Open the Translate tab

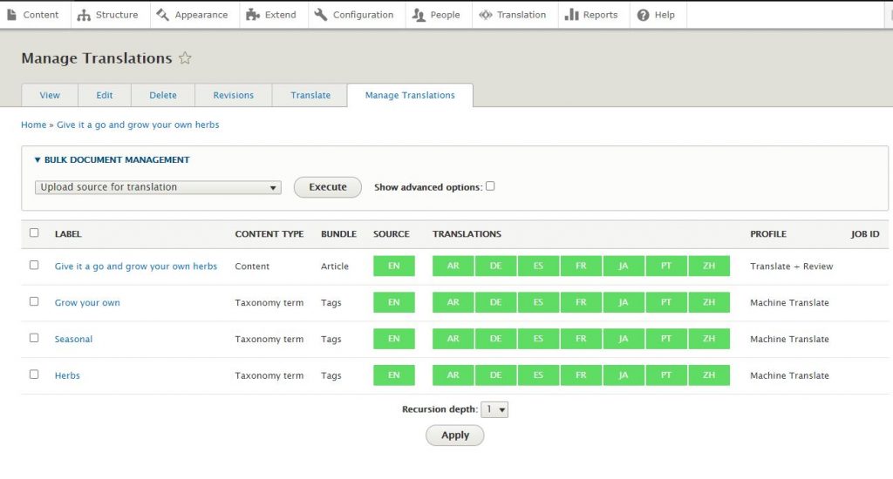tap(310, 96)
